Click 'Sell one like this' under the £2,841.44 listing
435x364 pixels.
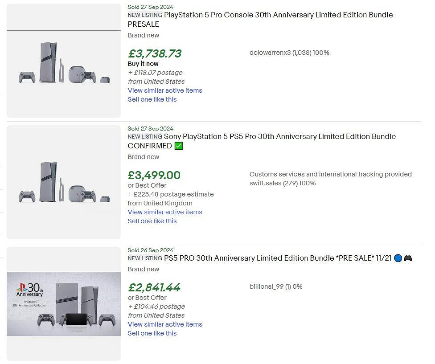(x=152, y=333)
